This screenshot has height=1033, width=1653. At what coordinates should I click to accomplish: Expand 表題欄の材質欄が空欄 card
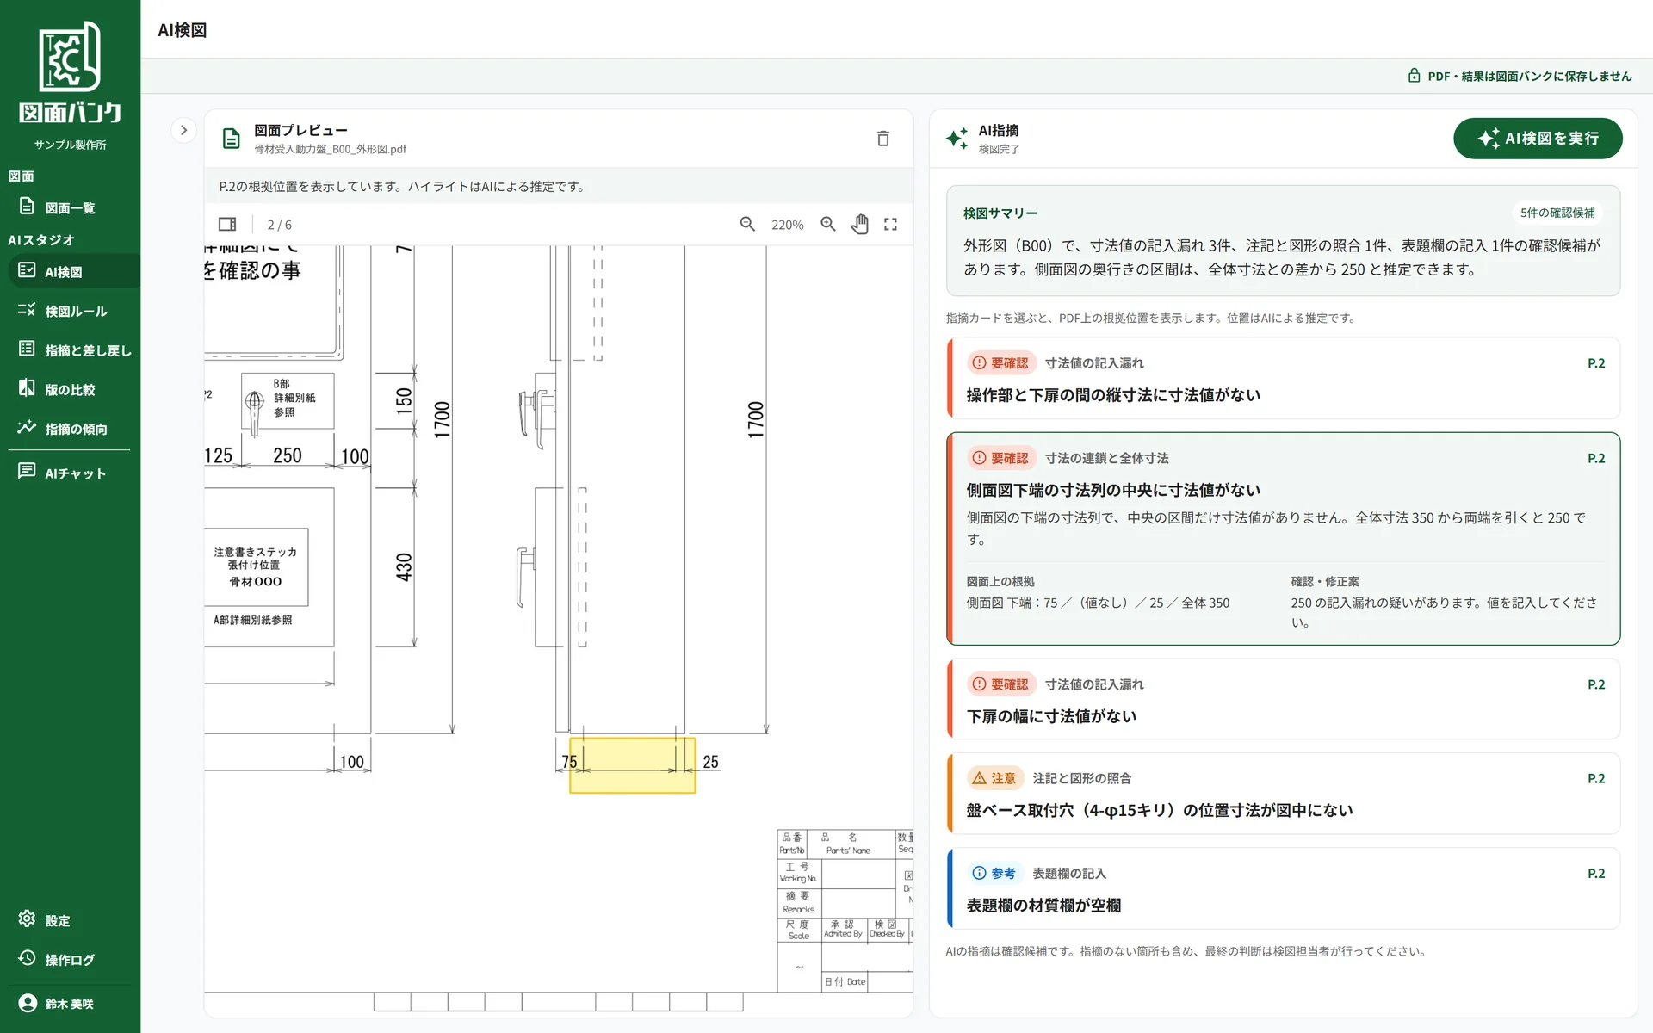point(1283,888)
